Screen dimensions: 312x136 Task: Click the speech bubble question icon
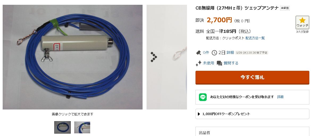(219, 63)
